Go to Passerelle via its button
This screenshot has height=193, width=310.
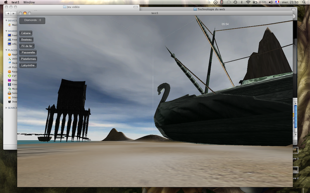point(28,52)
